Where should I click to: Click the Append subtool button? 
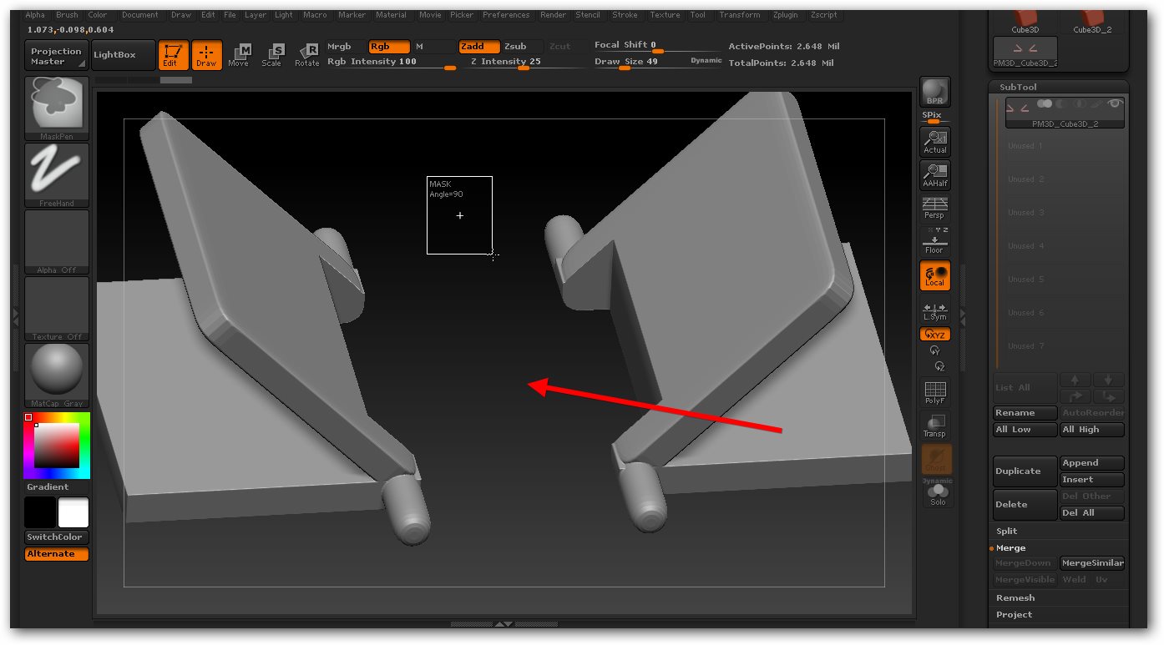coord(1092,463)
